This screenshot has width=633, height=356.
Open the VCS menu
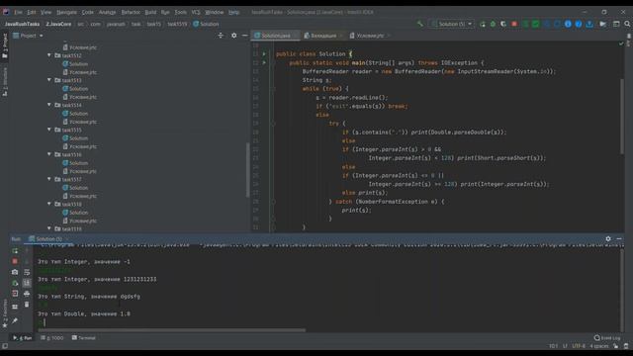(x=196, y=12)
